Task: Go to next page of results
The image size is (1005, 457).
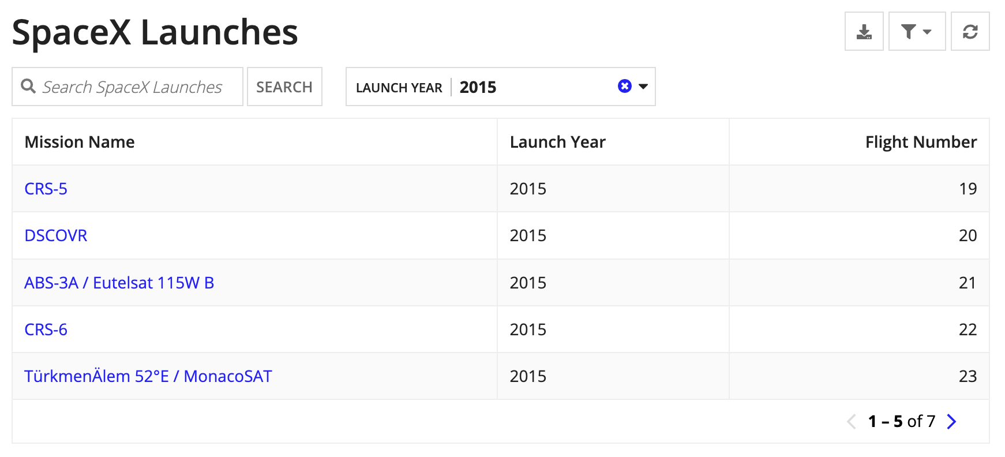Action: click(951, 422)
